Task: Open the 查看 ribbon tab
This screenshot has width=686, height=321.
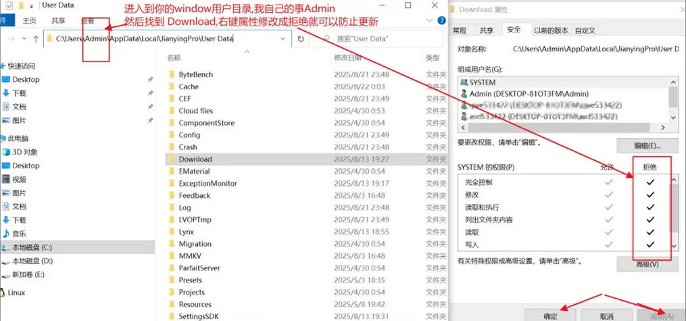Action: [x=88, y=21]
